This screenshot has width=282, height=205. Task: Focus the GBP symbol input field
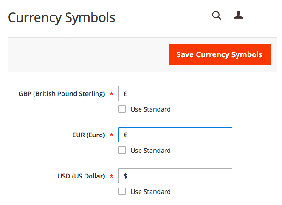[x=175, y=94]
